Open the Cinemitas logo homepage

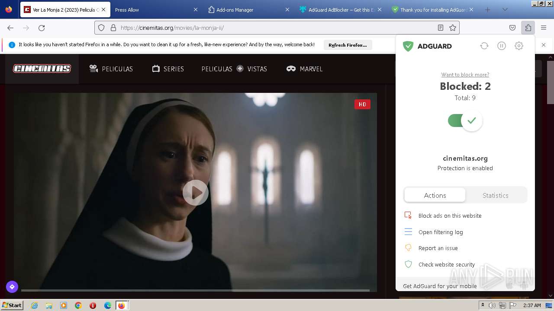[42, 69]
